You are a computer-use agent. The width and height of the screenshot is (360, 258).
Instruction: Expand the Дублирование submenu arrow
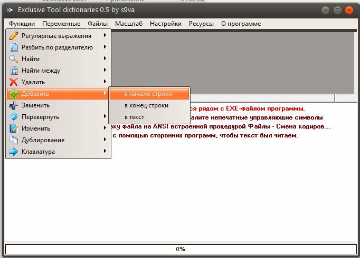coord(105,140)
